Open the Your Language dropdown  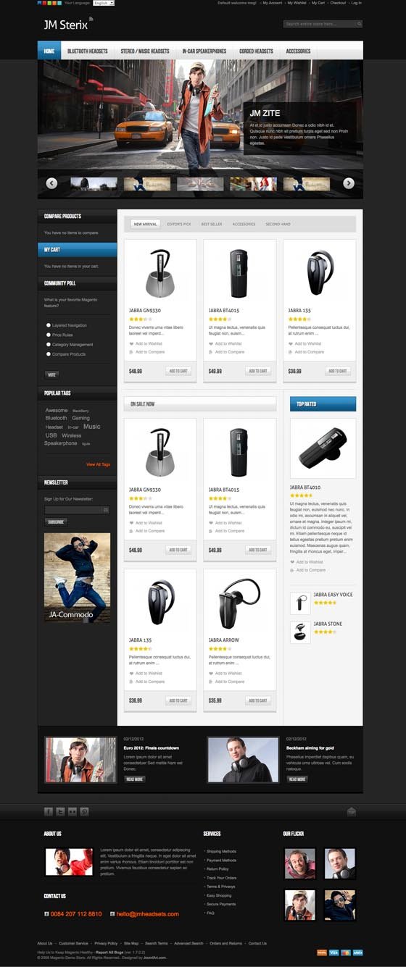tap(104, 3)
